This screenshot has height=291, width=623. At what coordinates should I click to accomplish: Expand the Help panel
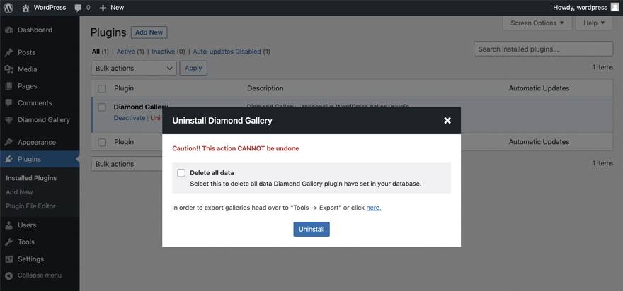click(594, 23)
